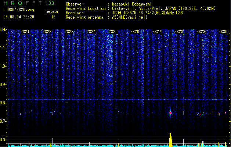Viewport: 231px width, 147px height.
Task: Click the 2329 time marker
Action: [x=201, y=32]
